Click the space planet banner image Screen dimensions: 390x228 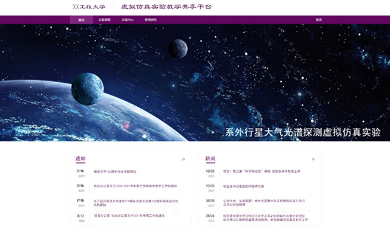[x=195, y=83]
